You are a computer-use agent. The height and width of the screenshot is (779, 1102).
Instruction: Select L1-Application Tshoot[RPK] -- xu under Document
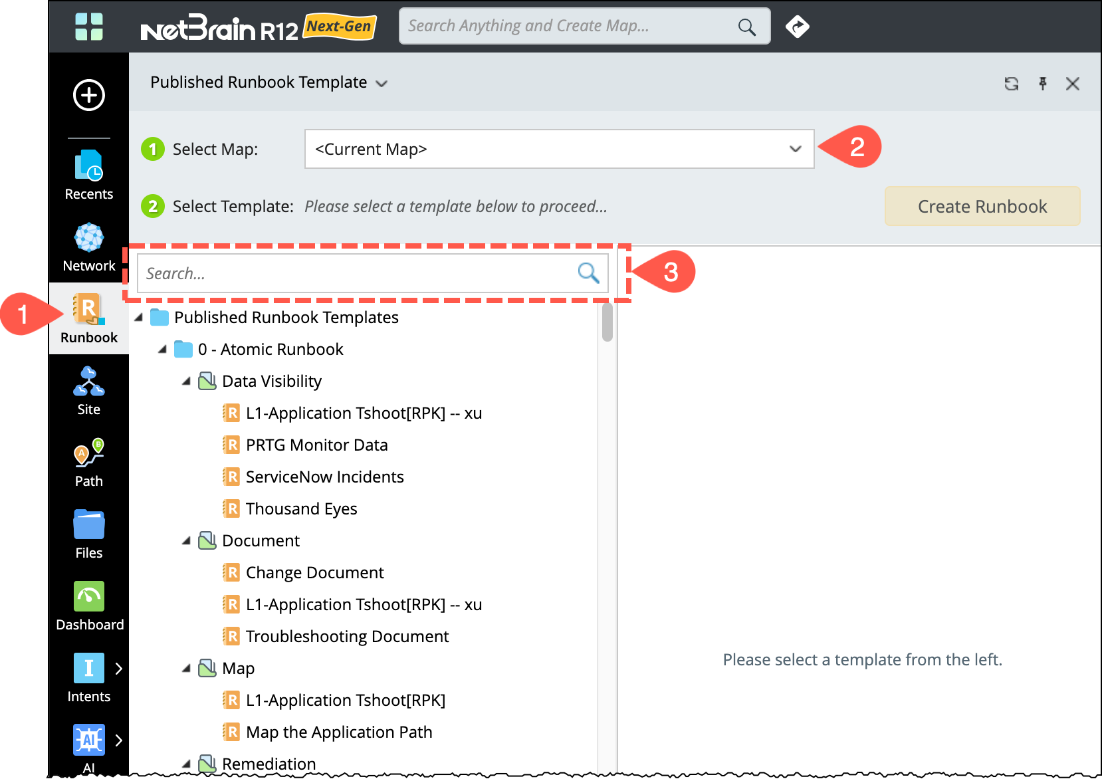pos(364,604)
